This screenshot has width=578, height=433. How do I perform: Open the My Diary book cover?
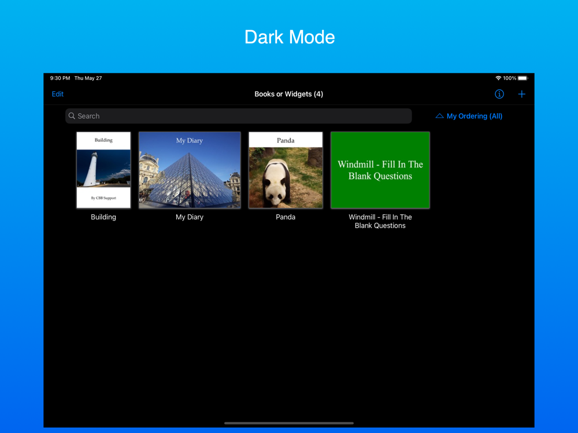tap(190, 170)
